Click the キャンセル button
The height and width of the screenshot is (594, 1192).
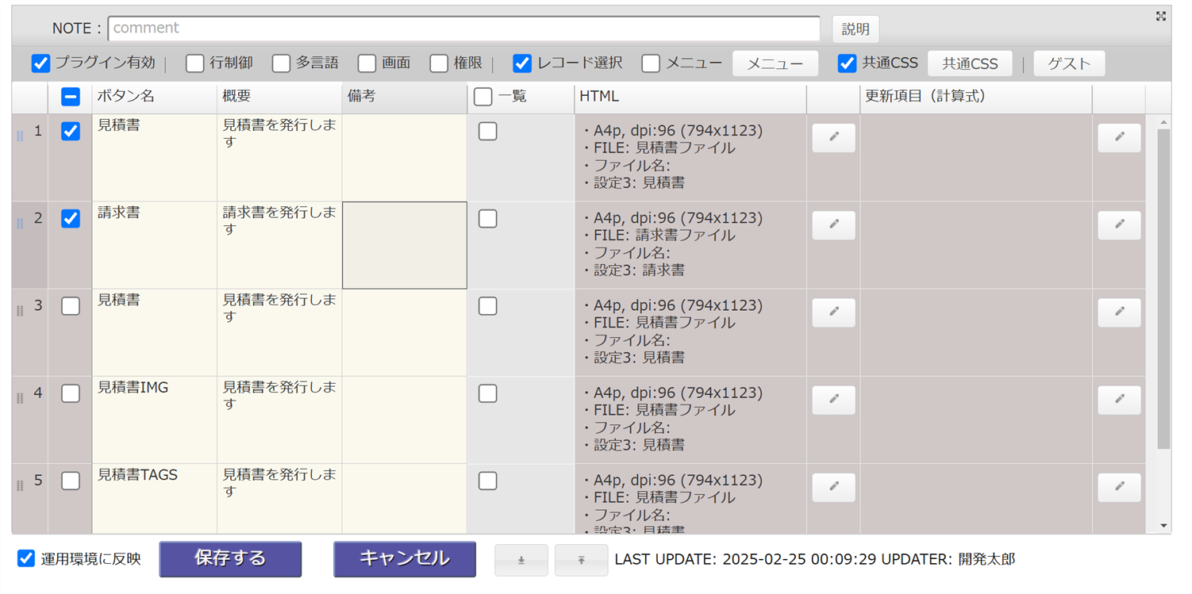[405, 559]
